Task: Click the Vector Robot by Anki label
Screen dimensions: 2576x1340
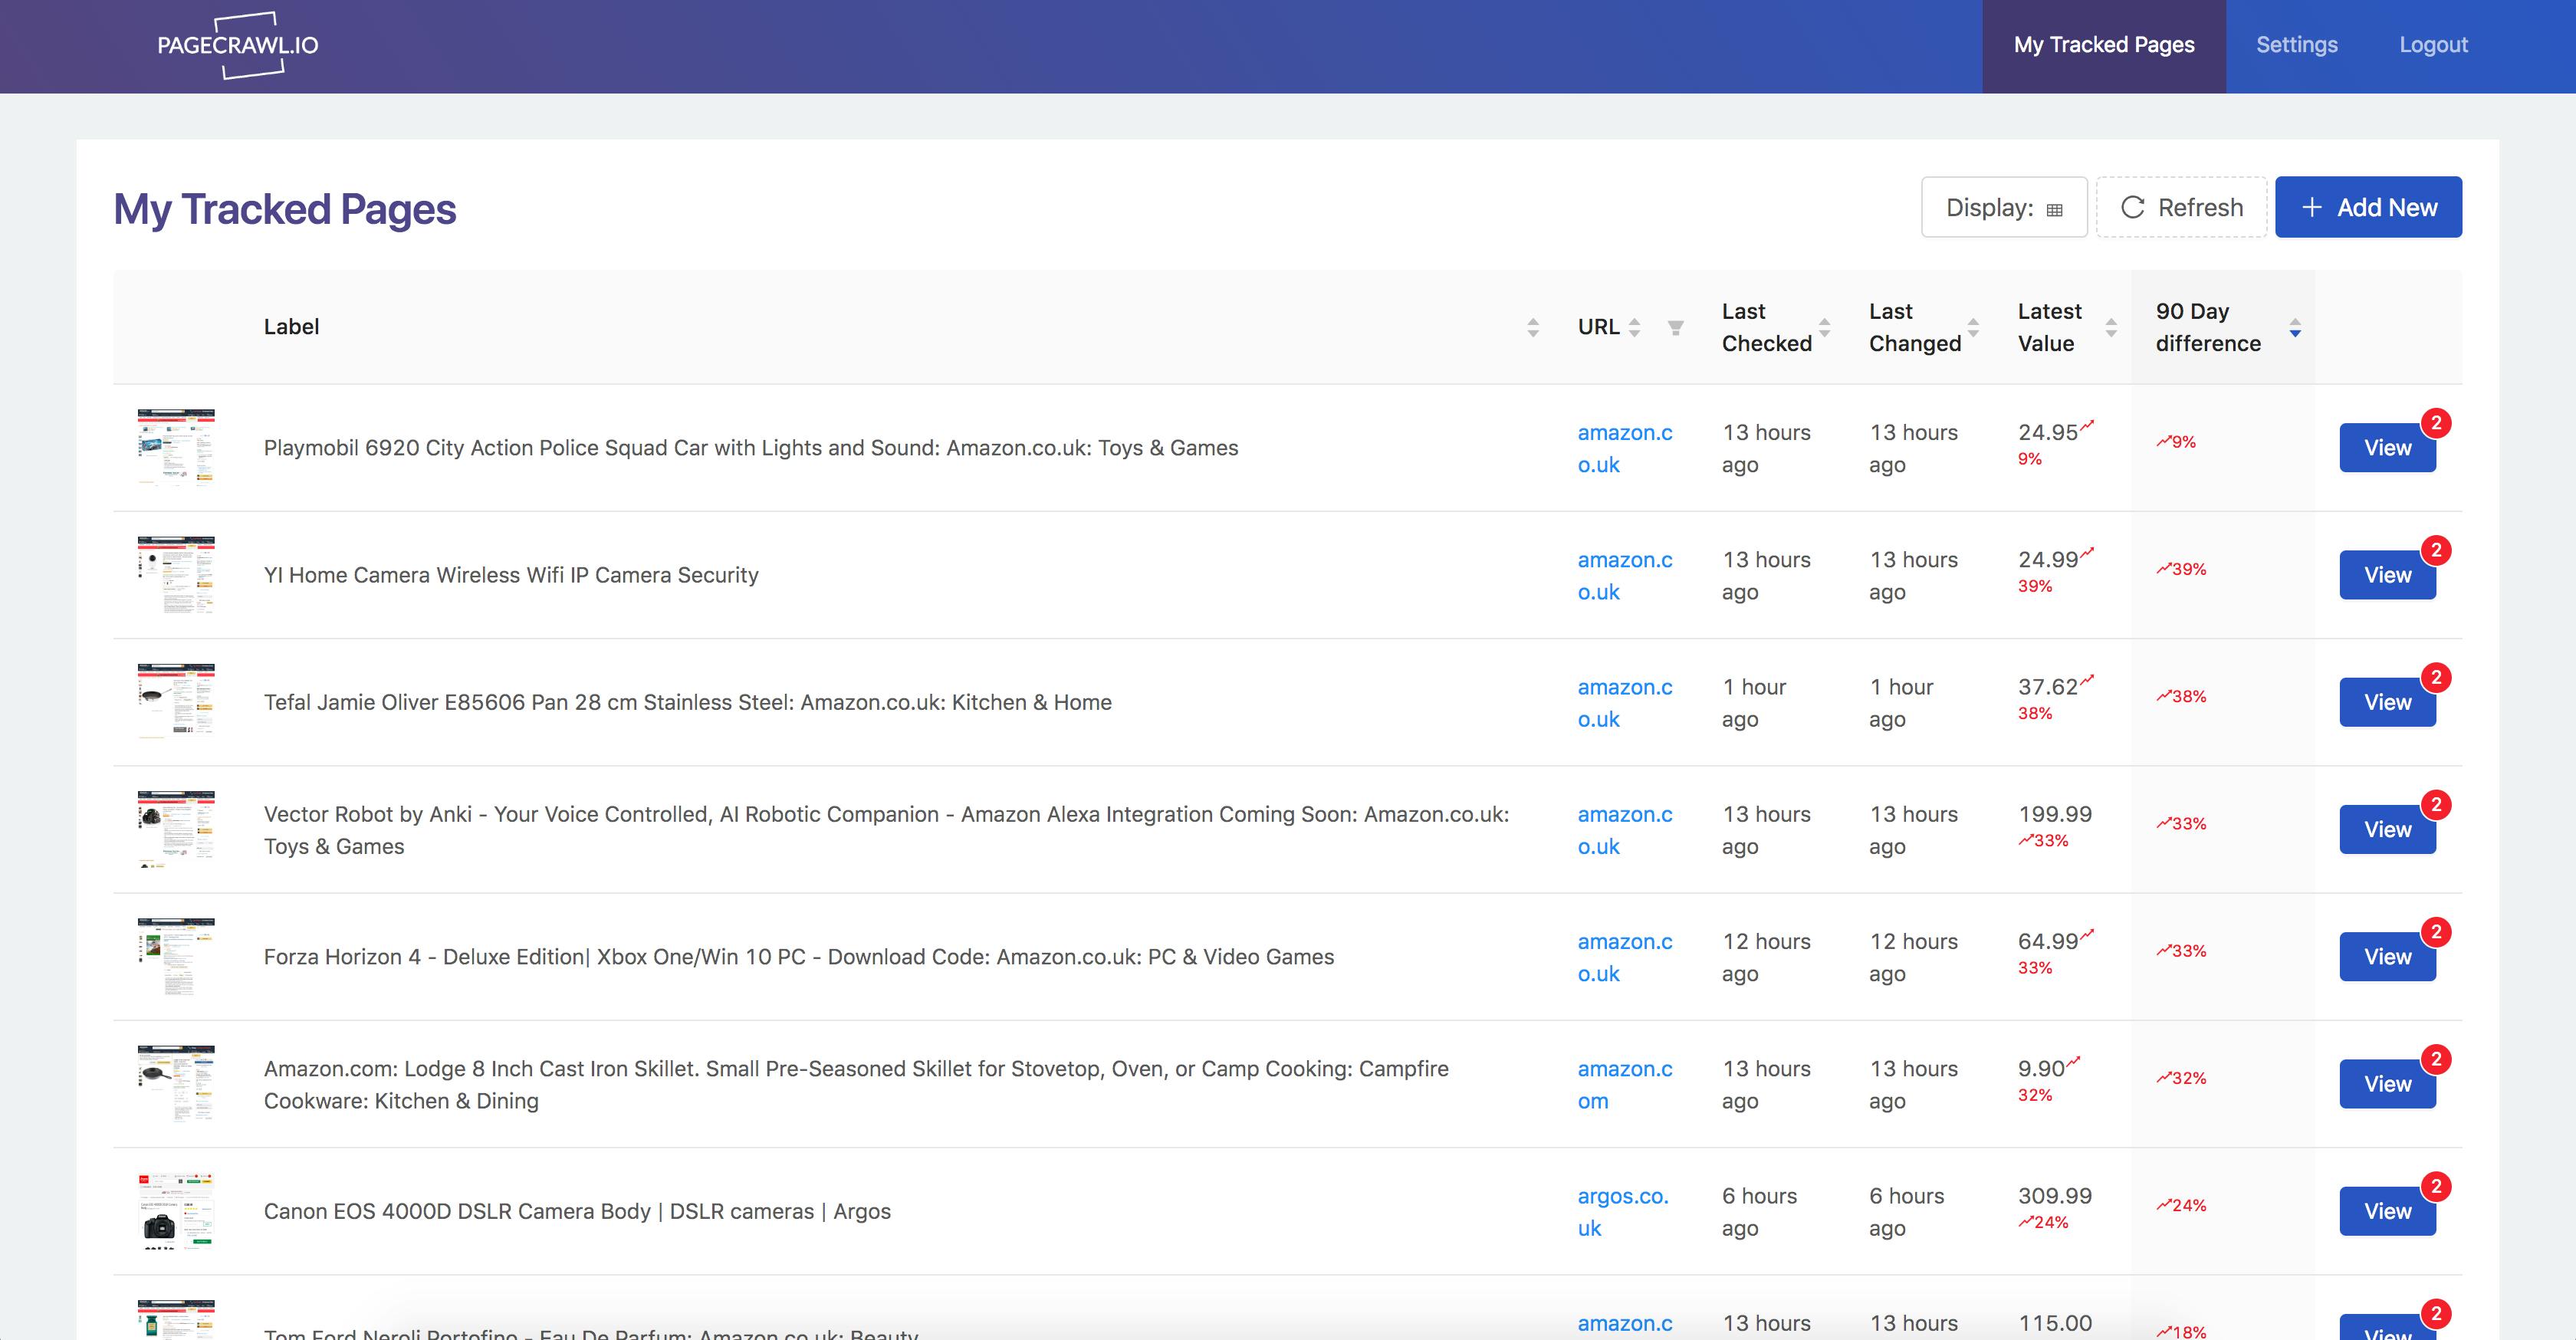Action: pos(887,830)
